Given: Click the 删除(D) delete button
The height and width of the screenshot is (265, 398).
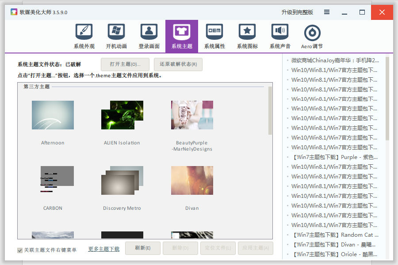Looking at the screenshot, I should click(x=180, y=248).
